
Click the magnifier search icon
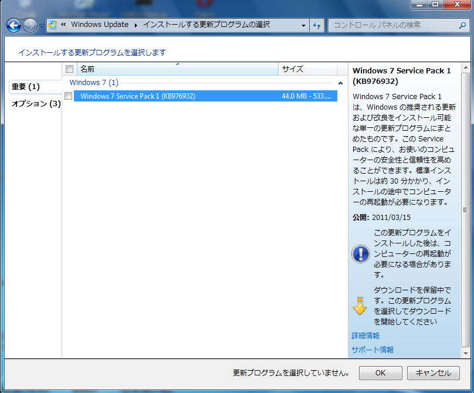click(462, 25)
